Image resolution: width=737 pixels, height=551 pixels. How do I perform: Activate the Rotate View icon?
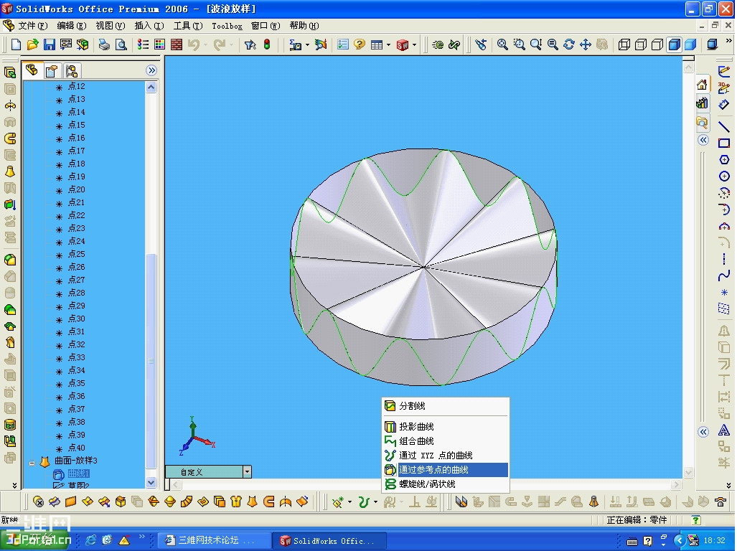569,44
